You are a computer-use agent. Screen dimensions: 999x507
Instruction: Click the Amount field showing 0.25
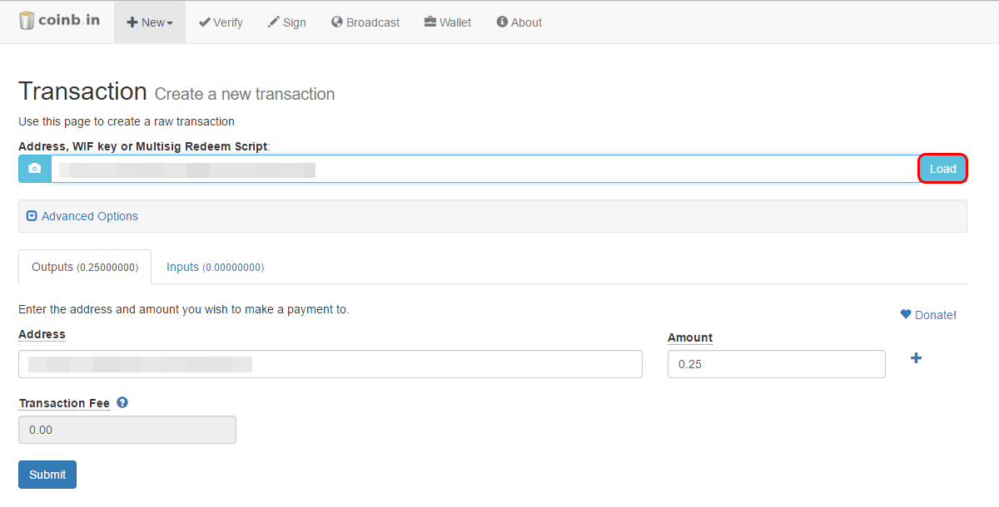(x=777, y=364)
